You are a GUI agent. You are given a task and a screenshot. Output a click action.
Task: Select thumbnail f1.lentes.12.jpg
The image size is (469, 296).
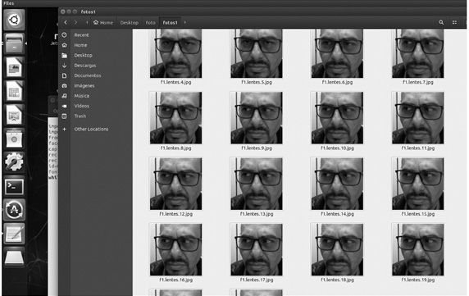(x=175, y=184)
